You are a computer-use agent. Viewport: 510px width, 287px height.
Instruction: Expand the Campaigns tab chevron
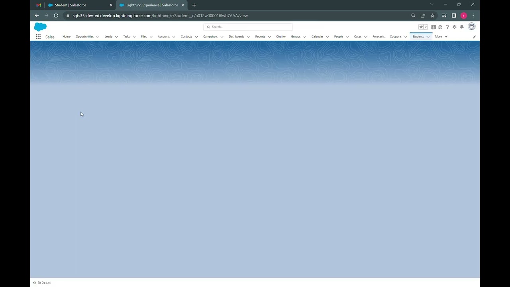pyautogui.click(x=222, y=37)
